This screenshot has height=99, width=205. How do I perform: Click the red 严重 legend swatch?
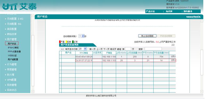coord(60,42)
